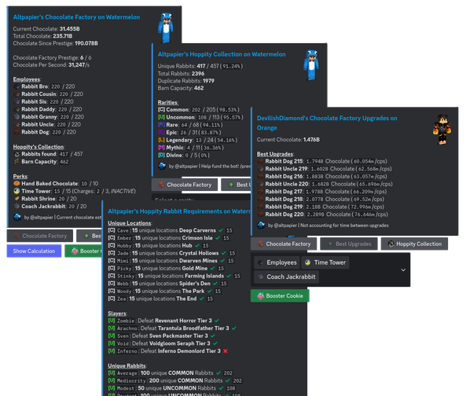The width and height of the screenshot is (470, 396).
Task: Click the avatar in Hoppity Collection embed
Action: tap(310, 64)
